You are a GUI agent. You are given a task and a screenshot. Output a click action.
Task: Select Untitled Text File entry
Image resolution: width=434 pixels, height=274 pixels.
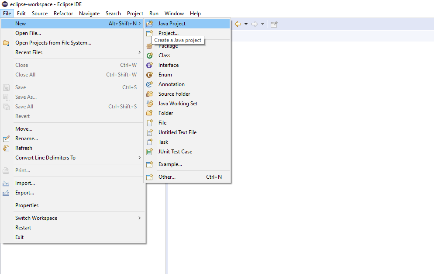177,132
